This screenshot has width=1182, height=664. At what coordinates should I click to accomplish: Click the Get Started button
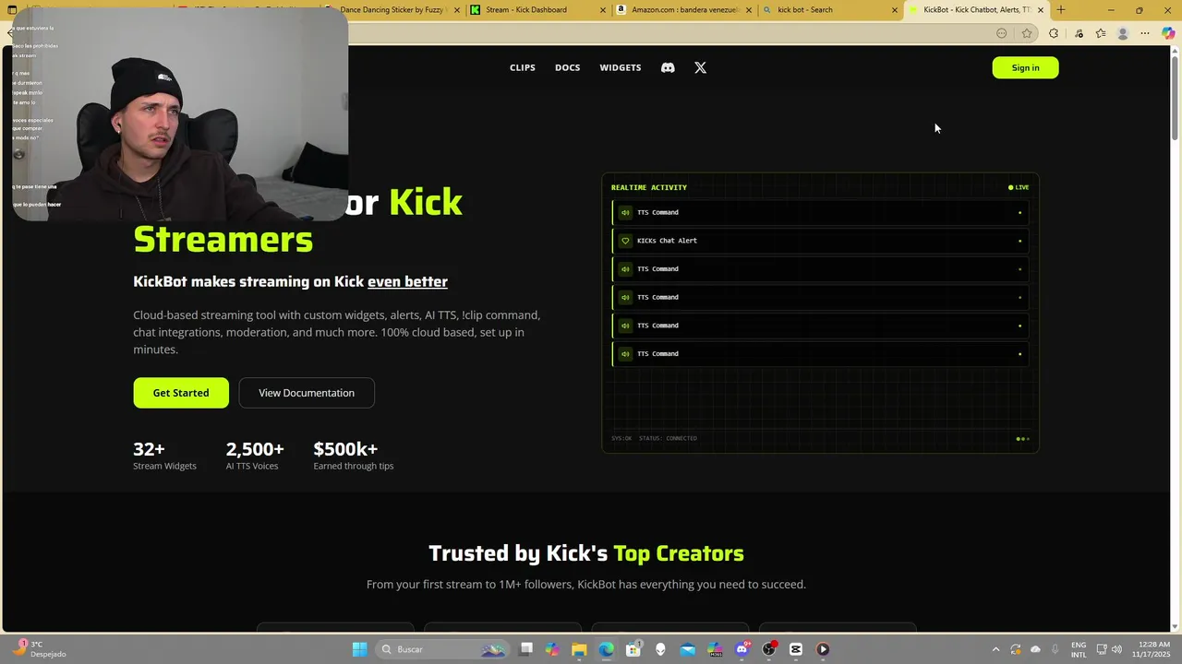181,393
